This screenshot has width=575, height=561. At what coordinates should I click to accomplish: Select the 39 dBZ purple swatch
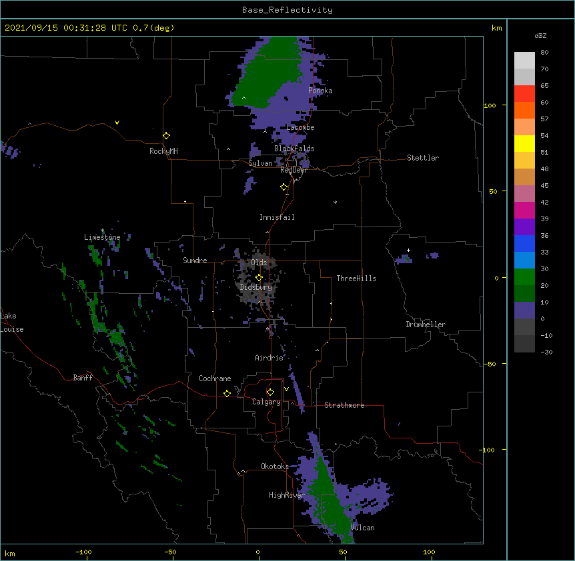click(x=524, y=227)
